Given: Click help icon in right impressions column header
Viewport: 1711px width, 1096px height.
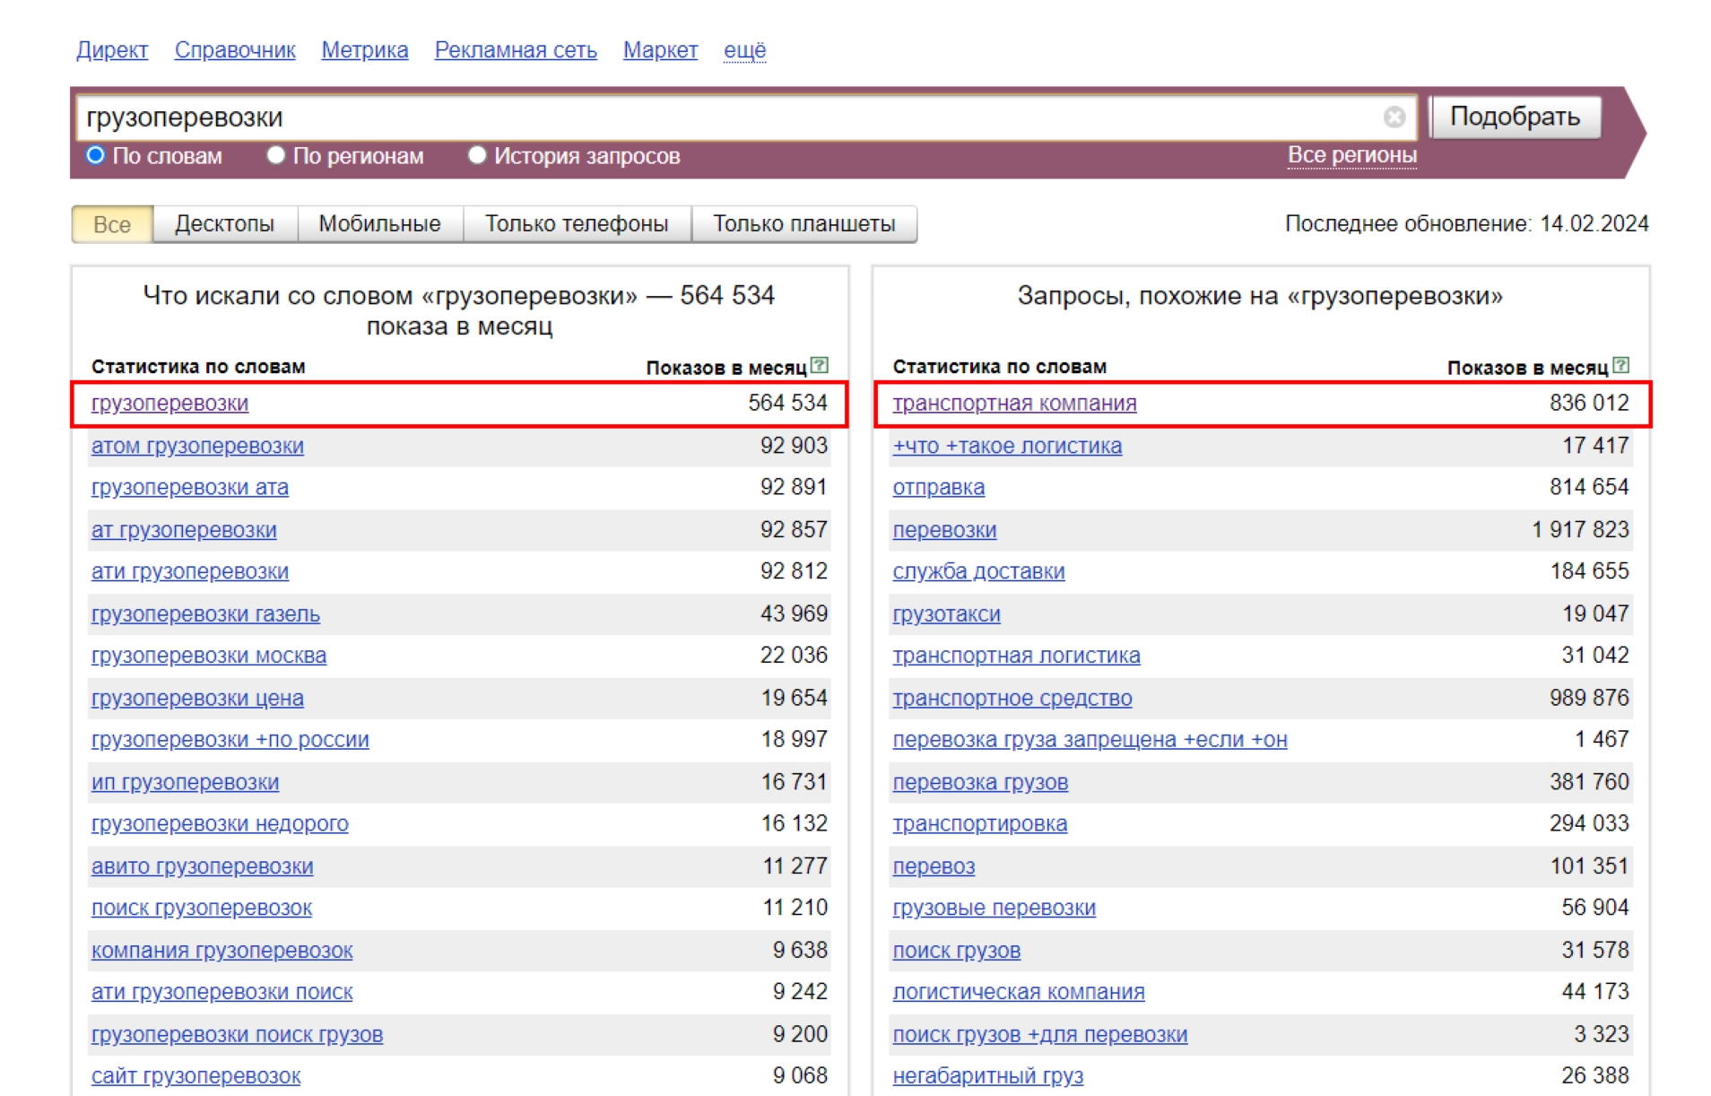Looking at the screenshot, I should coord(1620,366).
